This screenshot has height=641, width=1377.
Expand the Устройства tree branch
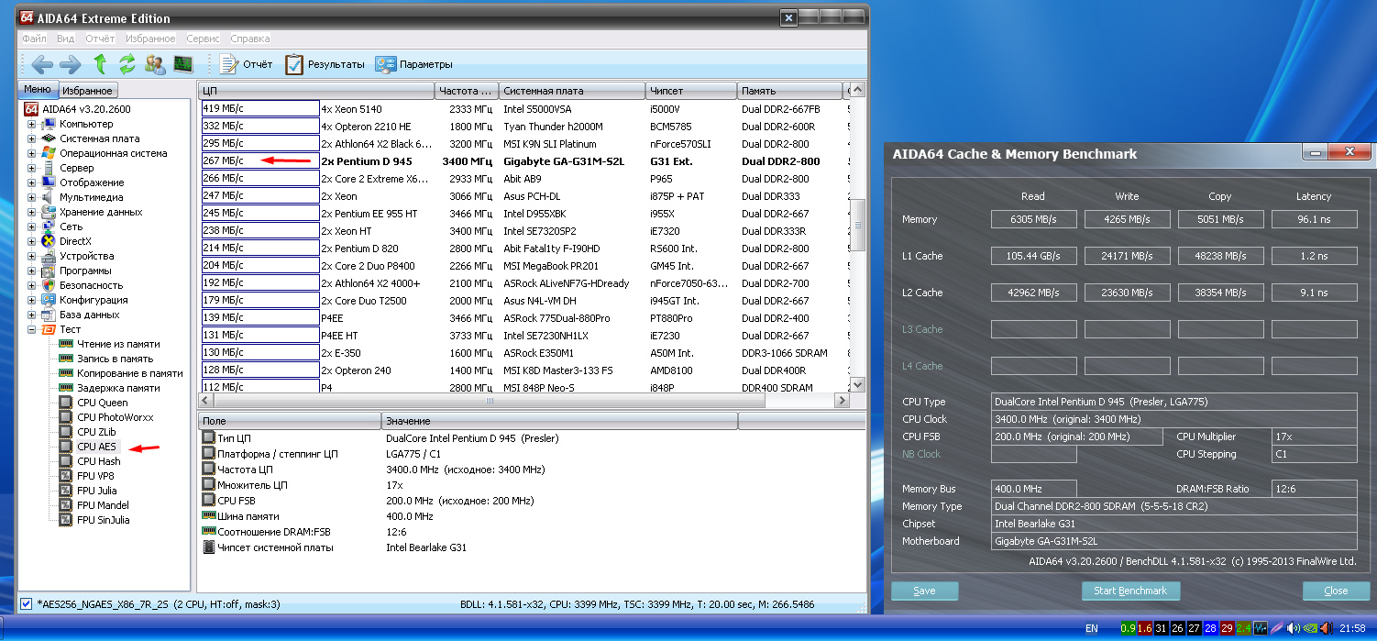click(x=32, y=256)
